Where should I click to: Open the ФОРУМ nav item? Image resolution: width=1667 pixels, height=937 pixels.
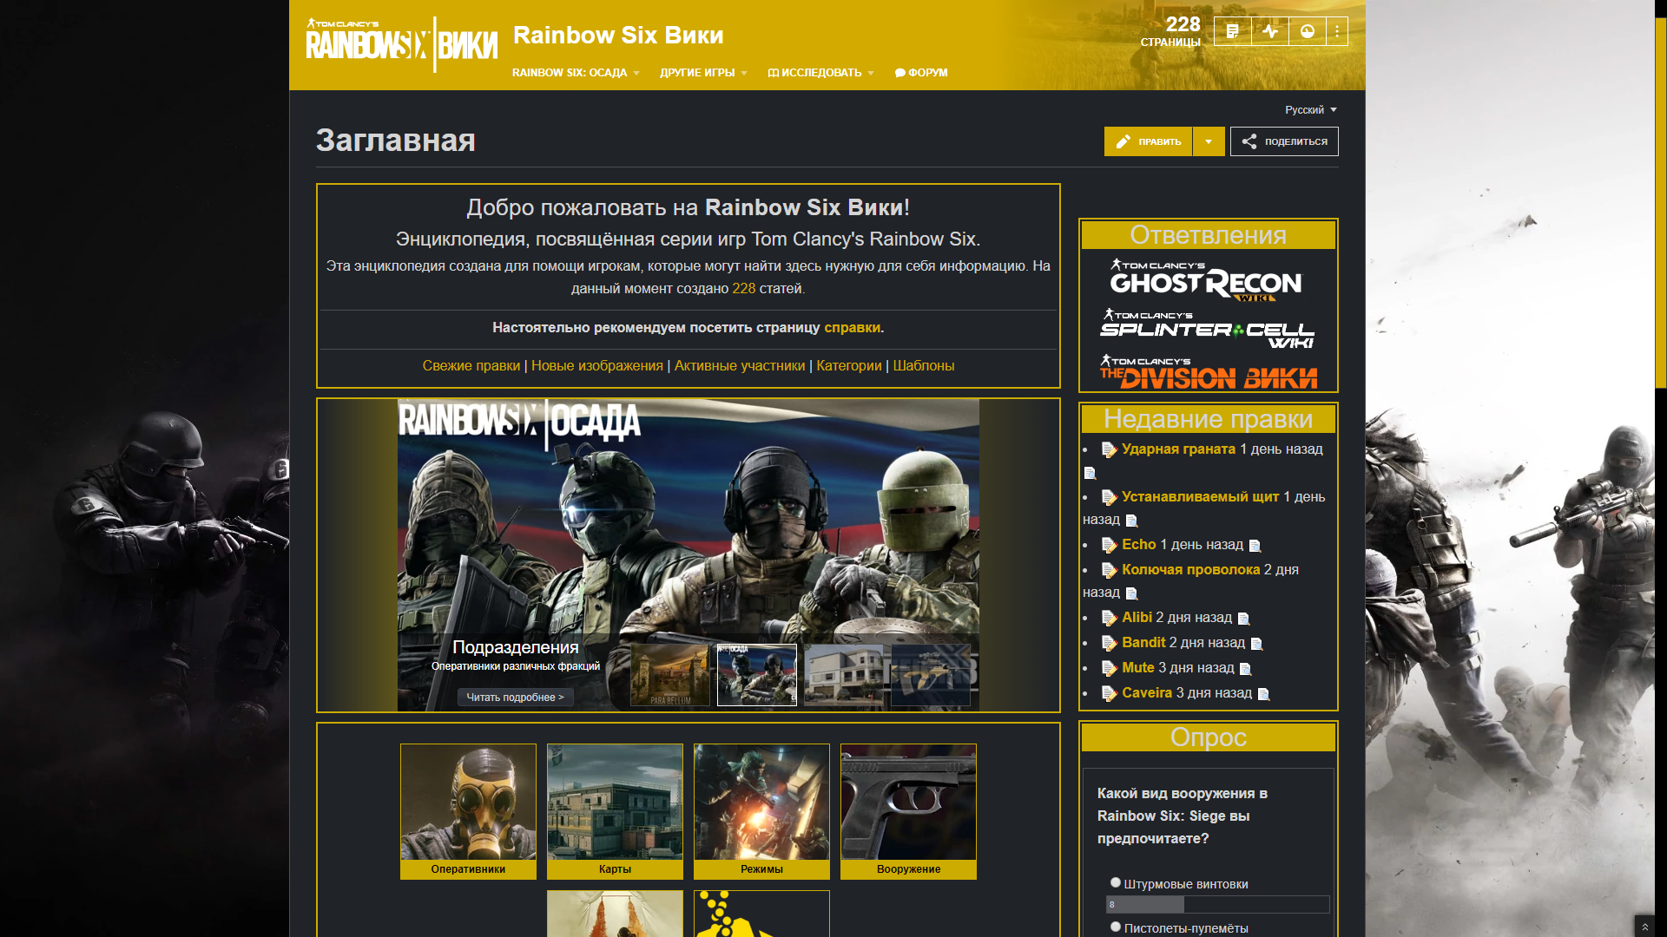pyautogui.click(x=921, y=73)
